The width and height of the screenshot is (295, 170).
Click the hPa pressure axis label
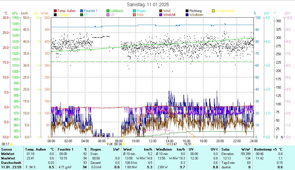[15, 13]
